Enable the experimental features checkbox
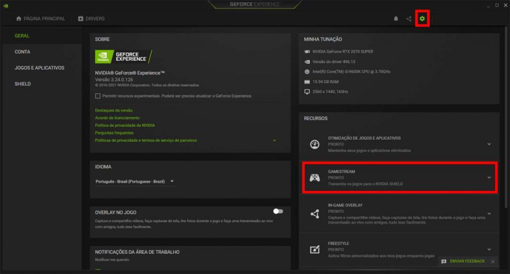510x274 pixels. pos(98,96)
